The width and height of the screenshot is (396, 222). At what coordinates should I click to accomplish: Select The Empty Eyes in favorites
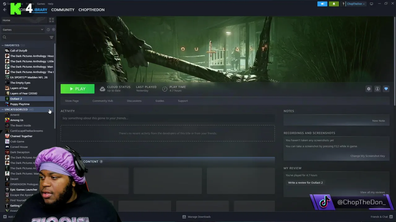pos(20,83)
